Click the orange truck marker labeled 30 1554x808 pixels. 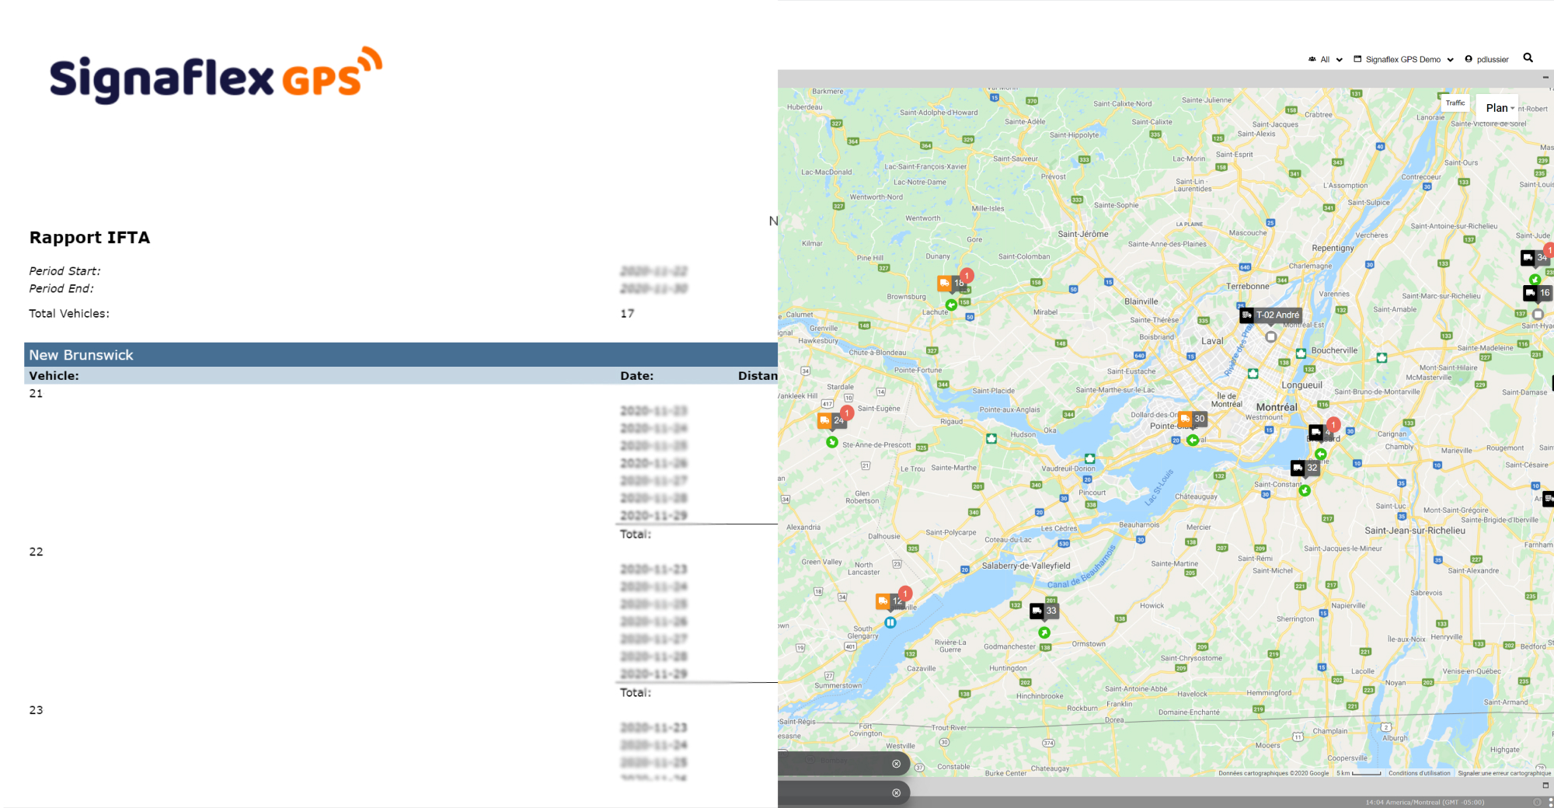point(1192,419)
